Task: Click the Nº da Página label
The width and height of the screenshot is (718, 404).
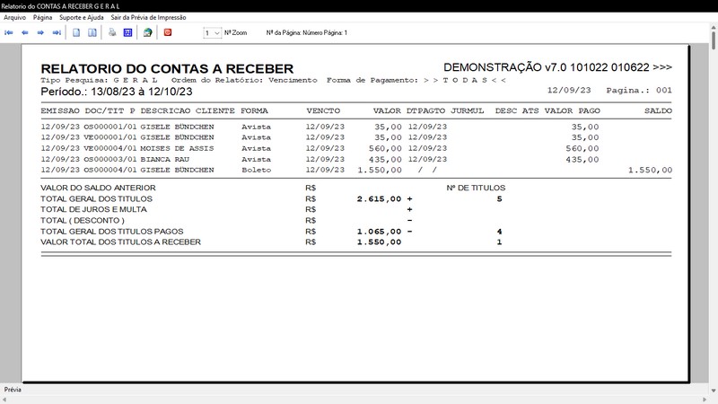Action: [306, 33]
